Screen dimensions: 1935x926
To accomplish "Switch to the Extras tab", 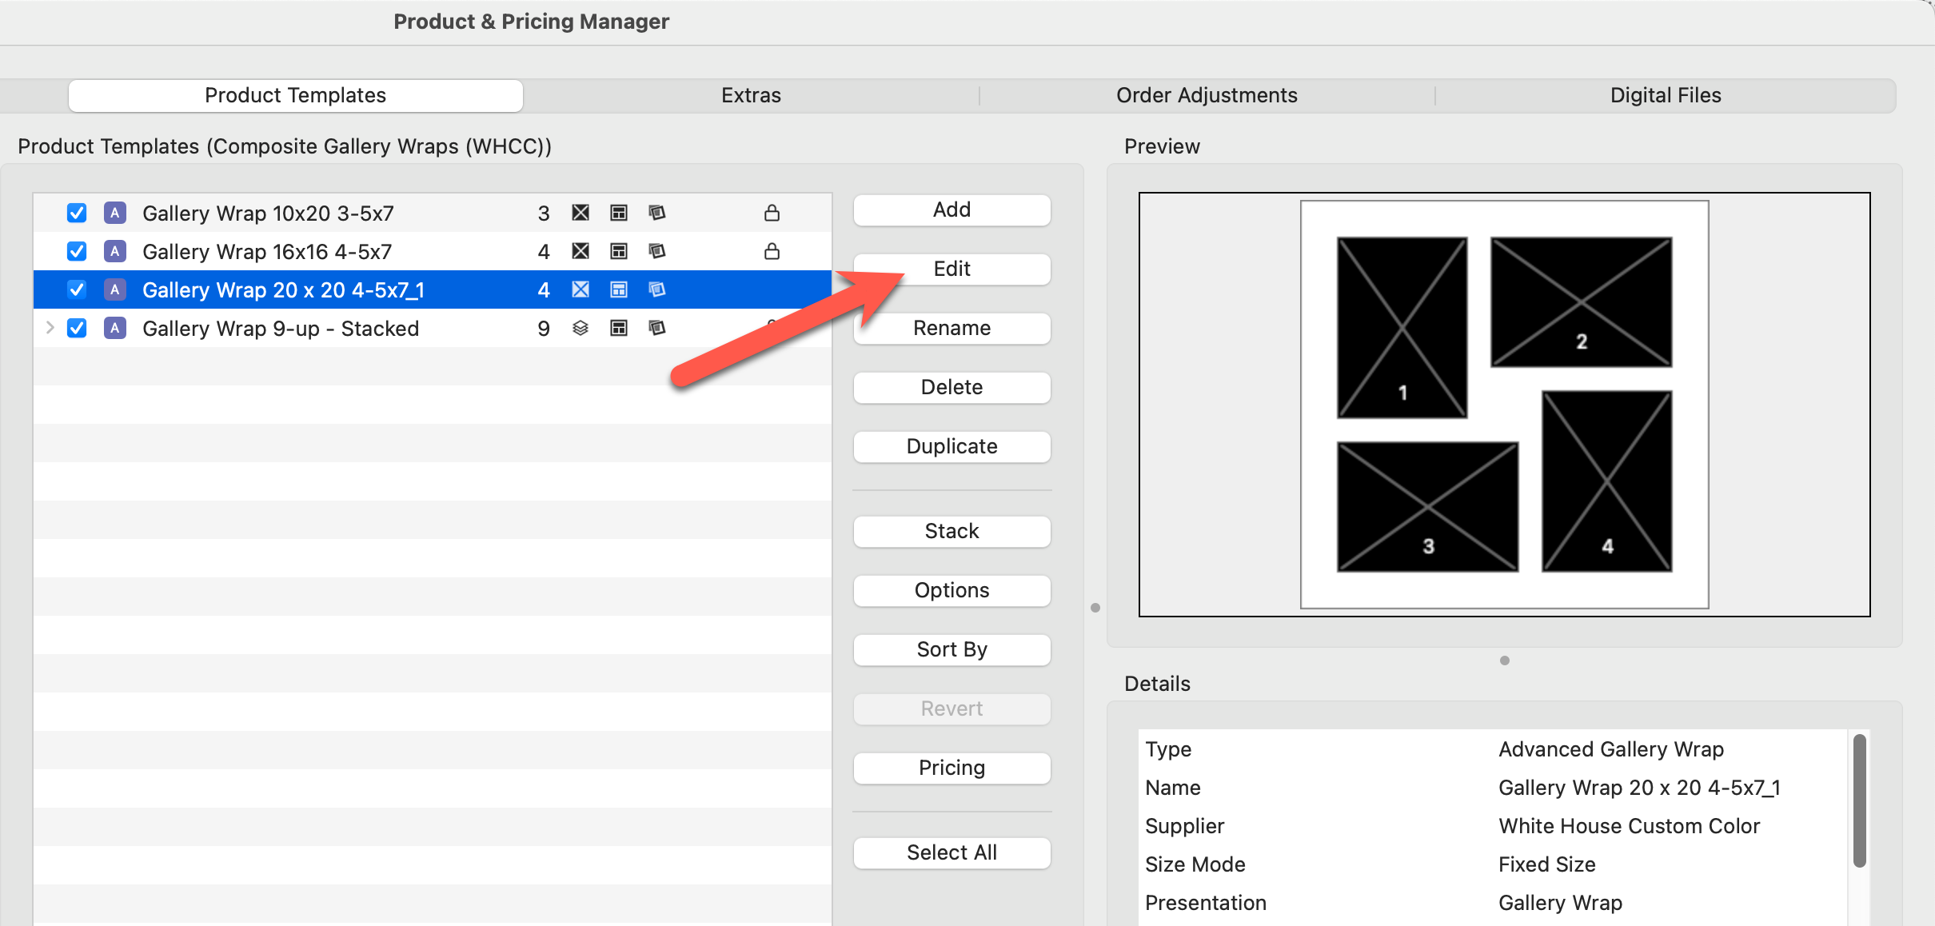I will [751, 95].
